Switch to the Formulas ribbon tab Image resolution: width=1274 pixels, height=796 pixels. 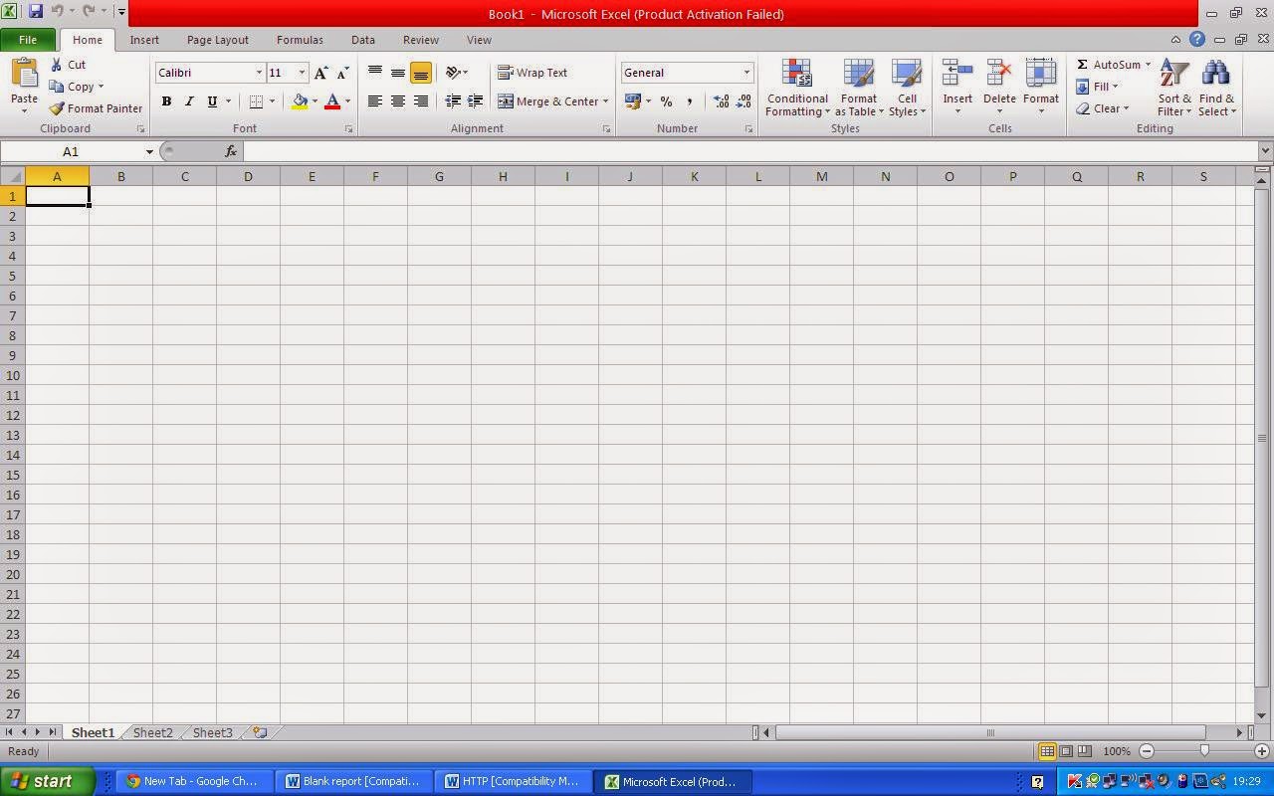[300, 40]
